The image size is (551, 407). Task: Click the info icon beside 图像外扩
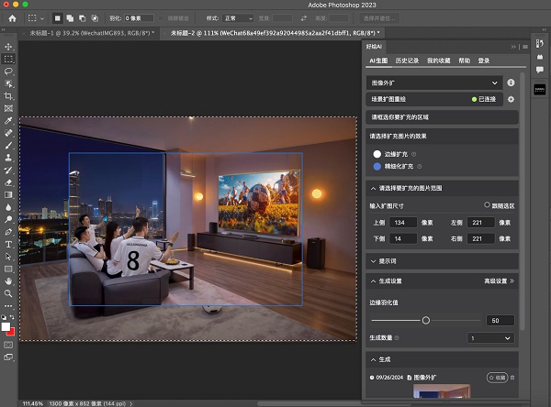tap(511, 82)
